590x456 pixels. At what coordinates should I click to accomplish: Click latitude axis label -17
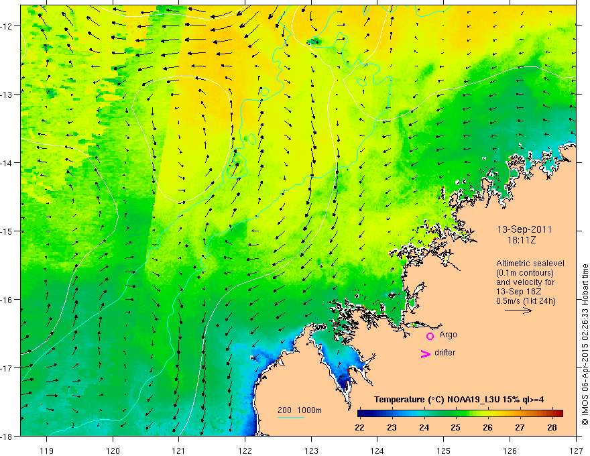7,367
